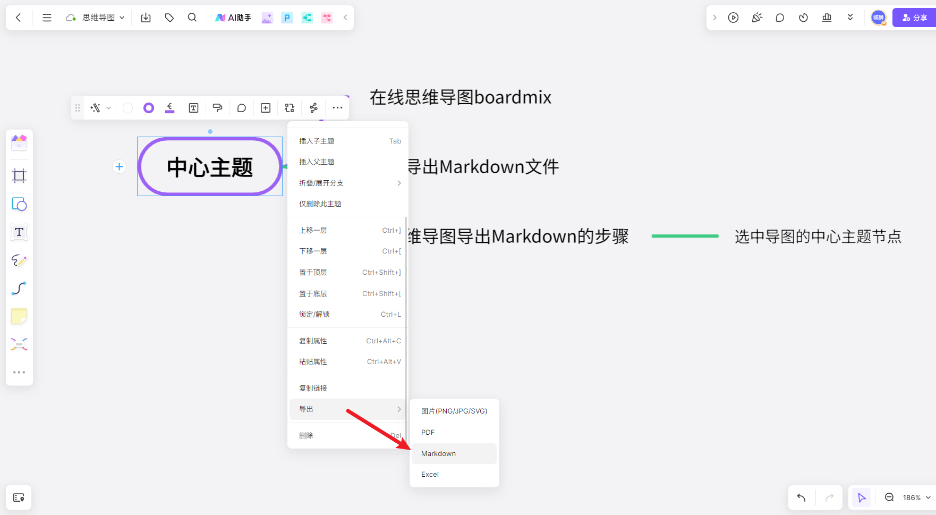Open more options ellipsis in floating toolbar
The image size is (936, 515).
tap(337, 108)
